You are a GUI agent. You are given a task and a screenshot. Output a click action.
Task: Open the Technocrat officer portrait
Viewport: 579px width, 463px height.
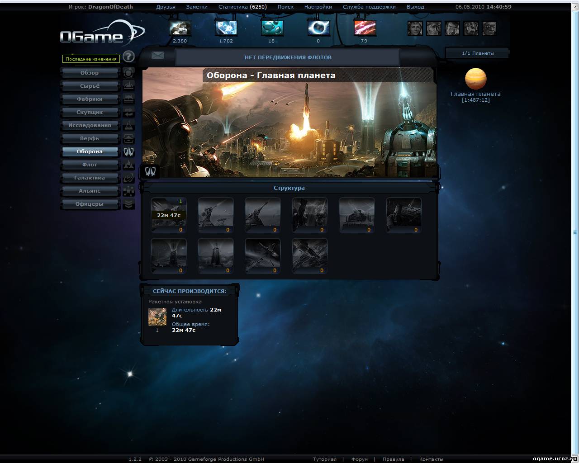[x=489, y=28]
